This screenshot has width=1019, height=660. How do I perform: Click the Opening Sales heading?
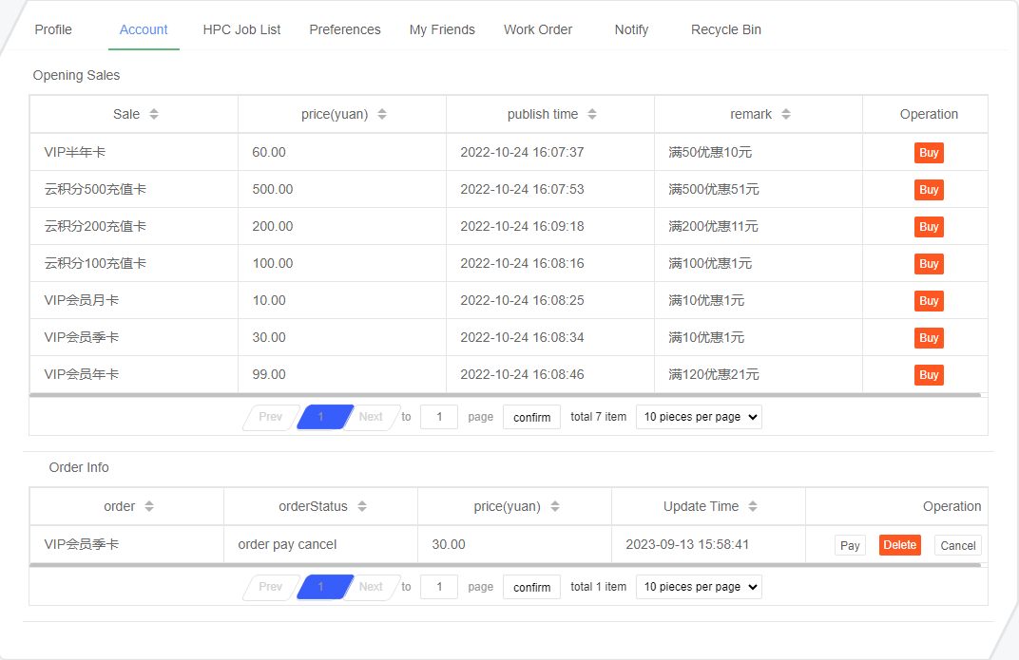point(77,75)
